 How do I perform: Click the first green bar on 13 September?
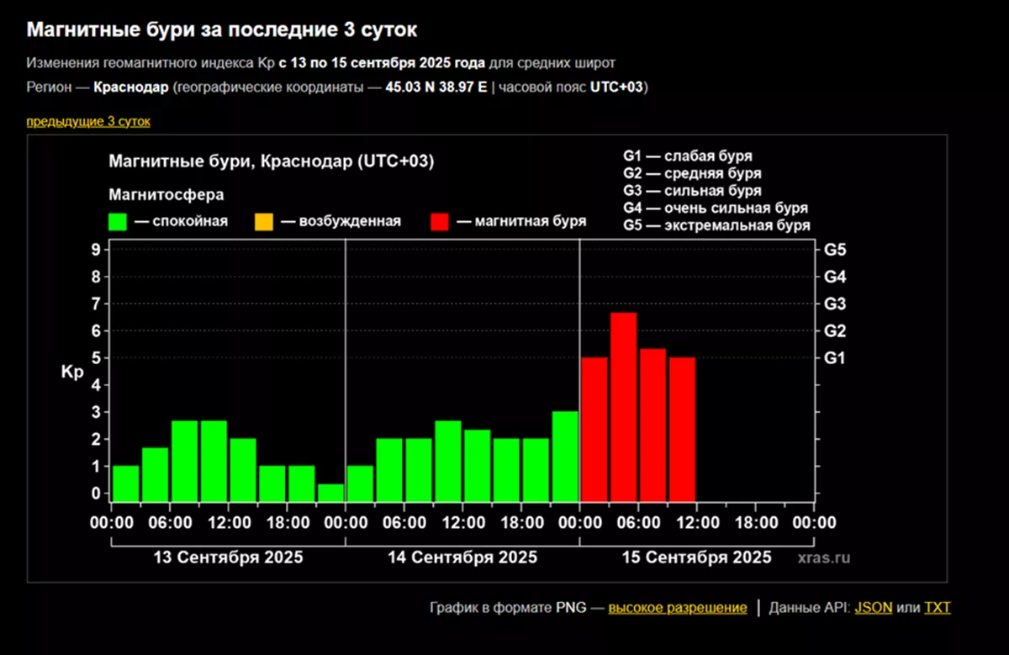tap(125, 483)
